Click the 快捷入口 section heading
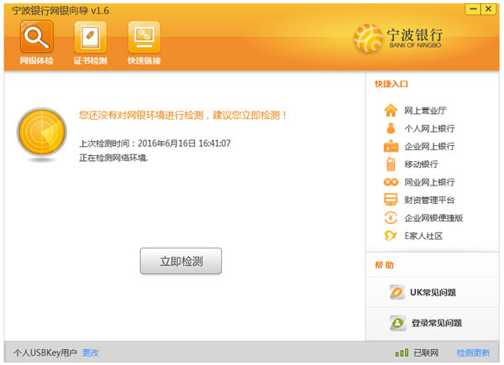Image resolution: width=504 pixels, height=365 pixels. tap(391, 84)
